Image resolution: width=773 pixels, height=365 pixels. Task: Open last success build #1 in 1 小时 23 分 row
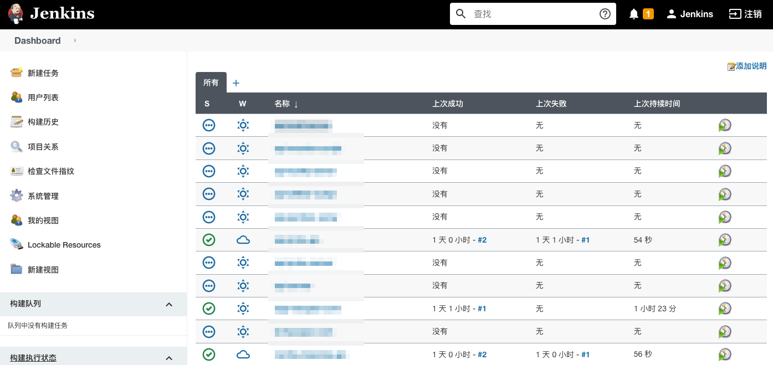482,309
